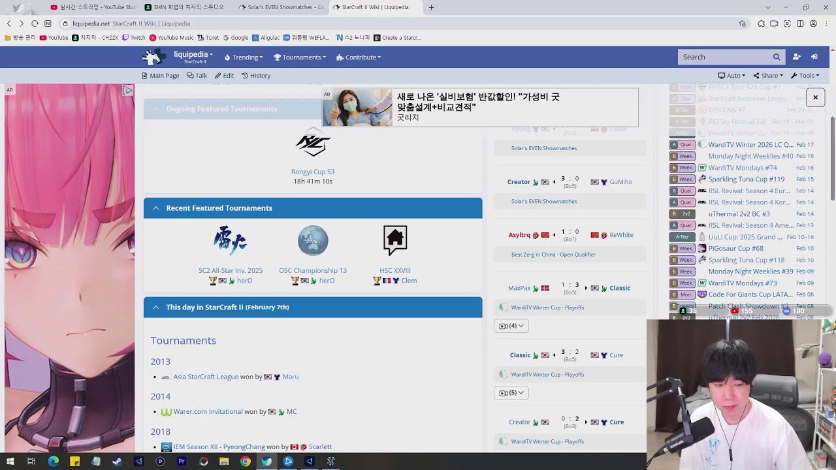Click the Korean insurance banner ad
The height and width of the screenshot is (470, 836).
tap(480, 108)
